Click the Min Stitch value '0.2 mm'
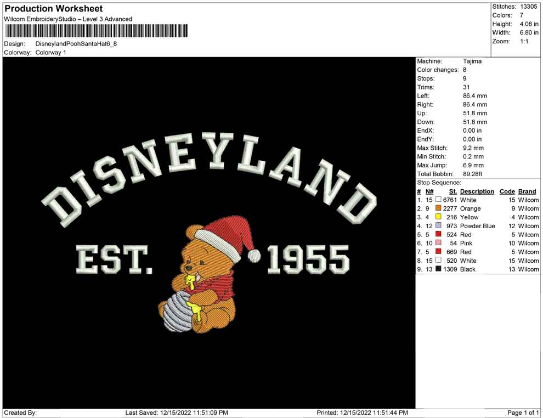Image resolution: width=543 pixels, height=418 pixels. point(473,156)
